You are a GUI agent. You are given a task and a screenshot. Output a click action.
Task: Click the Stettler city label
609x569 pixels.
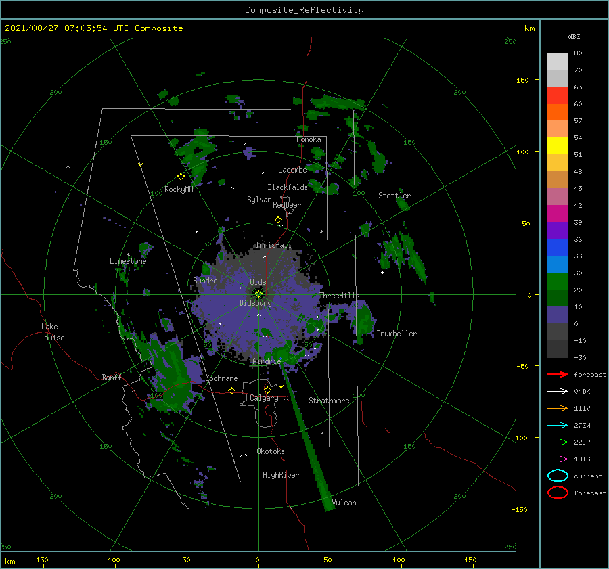pyautogui.click(x=394, y=196)
